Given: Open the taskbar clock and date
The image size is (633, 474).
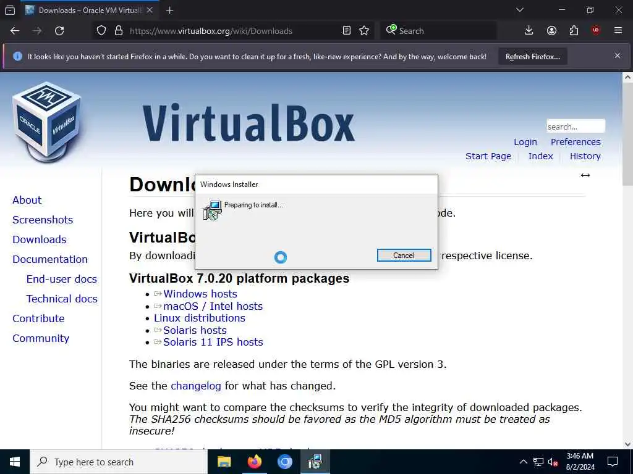Looking at the screenshot, I should 580,462.
